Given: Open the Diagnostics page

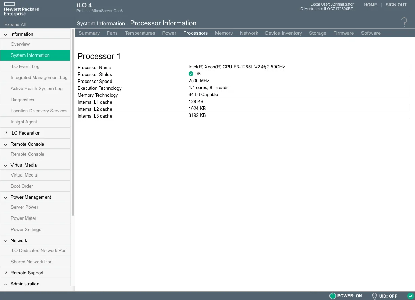Looking at the screenshot, I should point(35,100).
